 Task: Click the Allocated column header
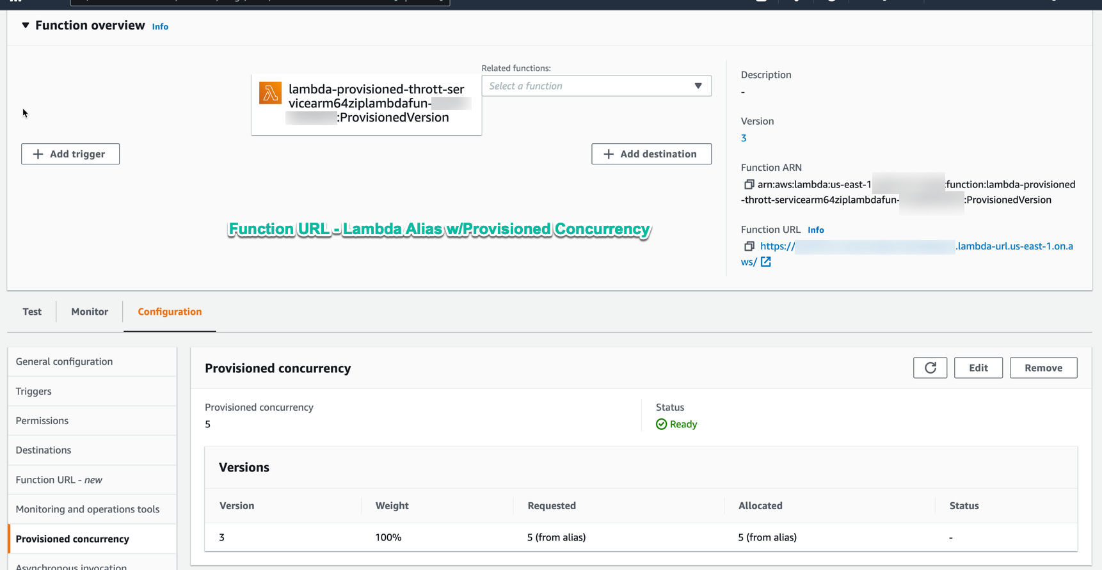pyautogui.click(x=760, y=505)
